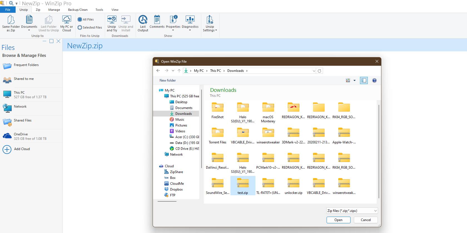The height and width of the screenshot is (233, 467).
Task: Open the Manage ribbon tab
Action: tap(54, 10)
